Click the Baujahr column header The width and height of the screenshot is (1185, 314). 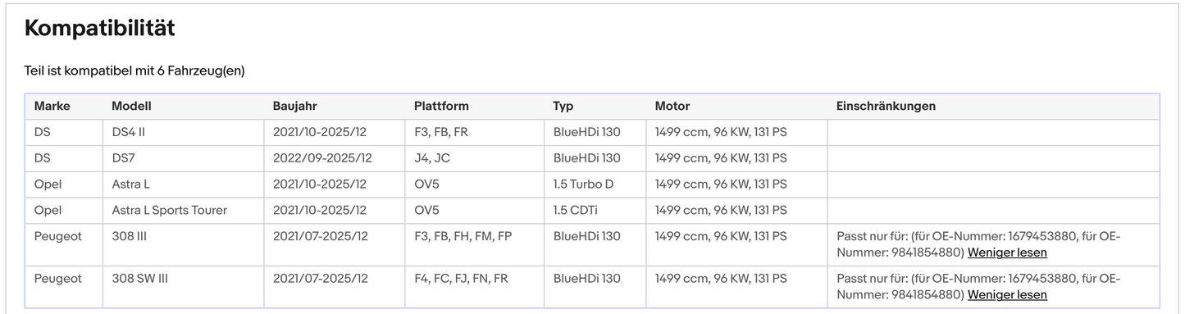295,107
